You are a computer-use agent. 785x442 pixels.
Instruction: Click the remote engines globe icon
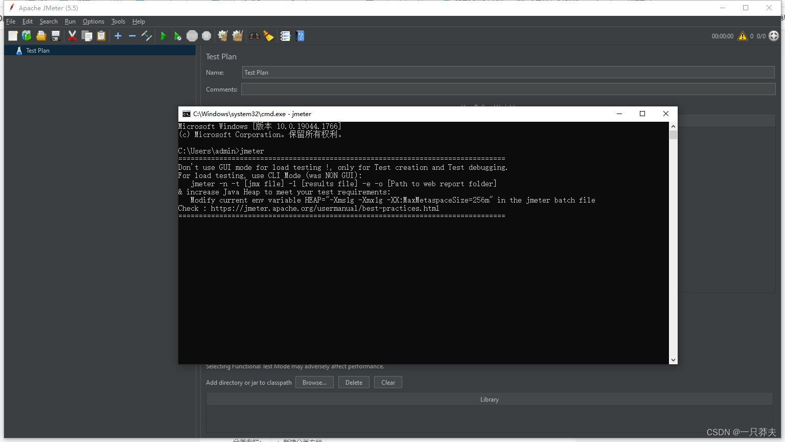(x=774, y=36)
